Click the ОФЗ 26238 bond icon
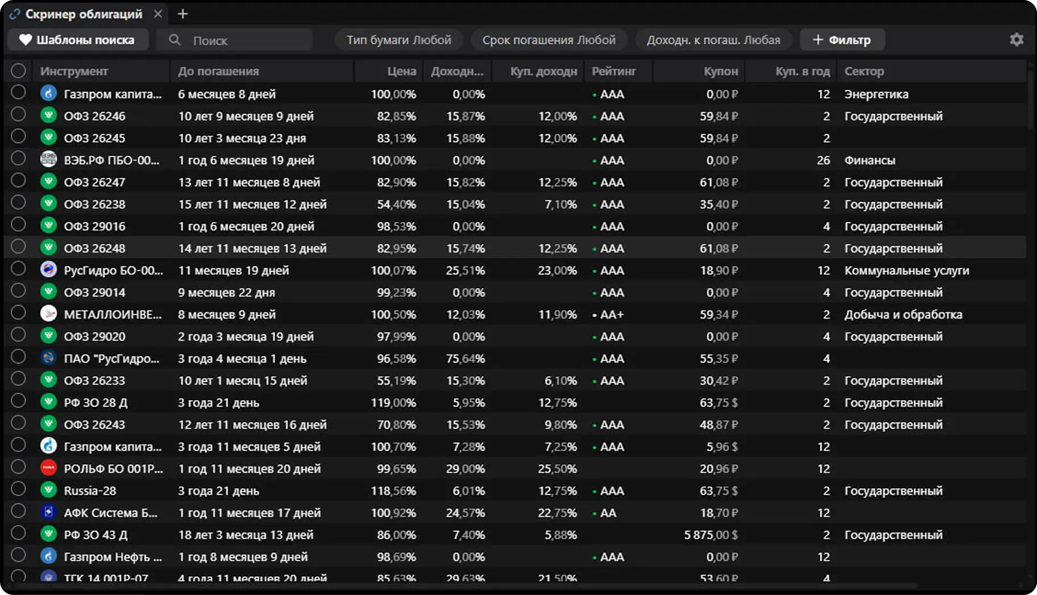 coord(48,203)
